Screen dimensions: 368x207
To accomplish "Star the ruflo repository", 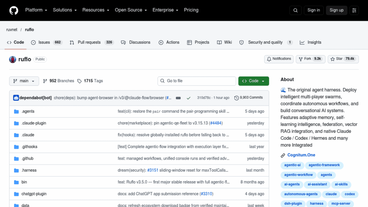I will (343, 59).
